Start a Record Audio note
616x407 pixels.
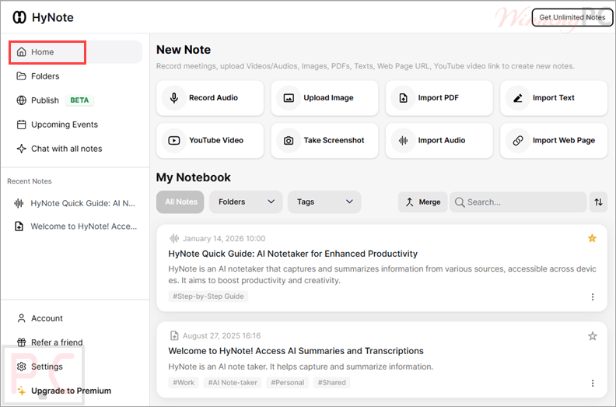[210, 98]
